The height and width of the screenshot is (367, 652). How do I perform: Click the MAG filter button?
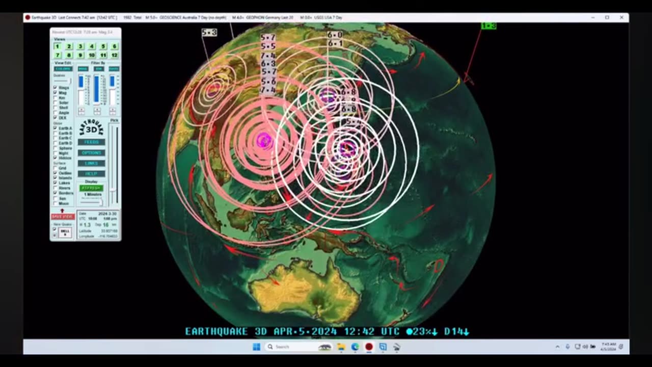click(83, 69)
